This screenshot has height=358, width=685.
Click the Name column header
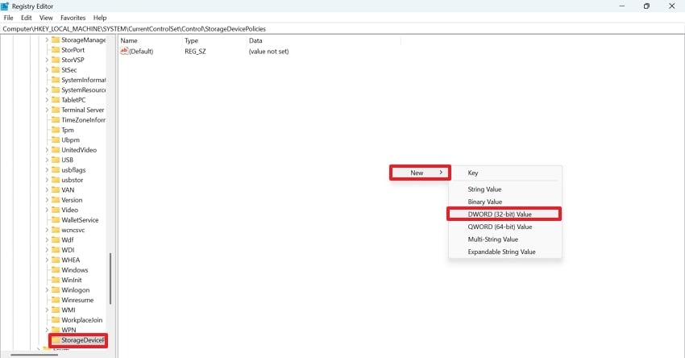click(150, 40)
